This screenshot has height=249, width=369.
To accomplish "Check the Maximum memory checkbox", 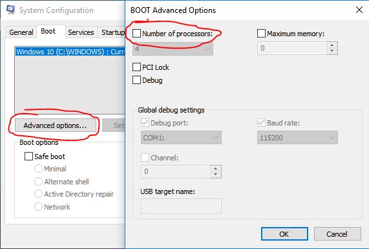I will click(261, 33).
